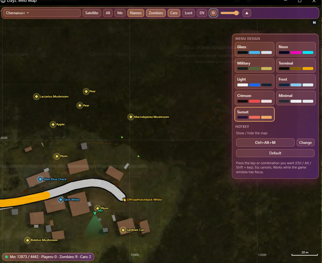Click the Sardines Can loot marker

click(123, 230)
